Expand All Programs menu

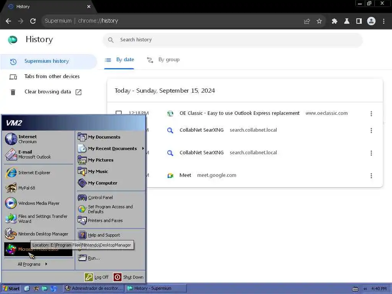point(32,264)
